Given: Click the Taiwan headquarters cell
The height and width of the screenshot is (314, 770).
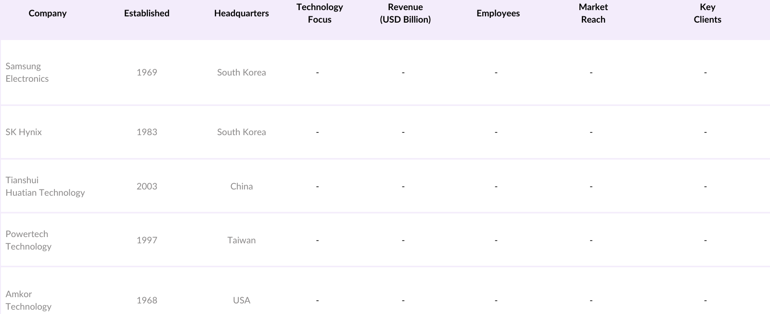Looking at the screenshot, I should 242,240.
